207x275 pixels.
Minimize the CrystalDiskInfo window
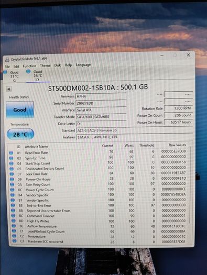[x=162, y=56]
